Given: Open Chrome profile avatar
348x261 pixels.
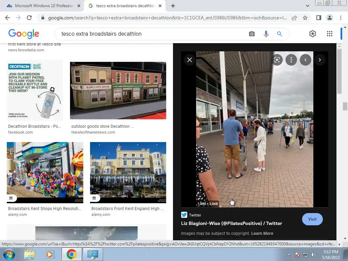Looking at the screenshot, I should 330,18.
